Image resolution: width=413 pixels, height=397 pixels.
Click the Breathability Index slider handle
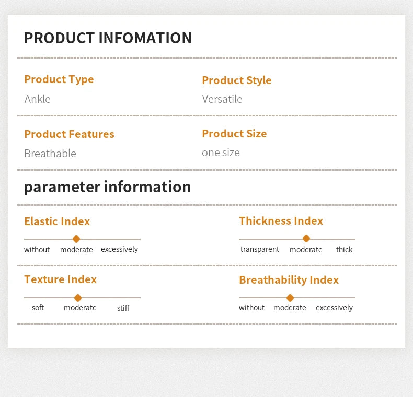290,298
